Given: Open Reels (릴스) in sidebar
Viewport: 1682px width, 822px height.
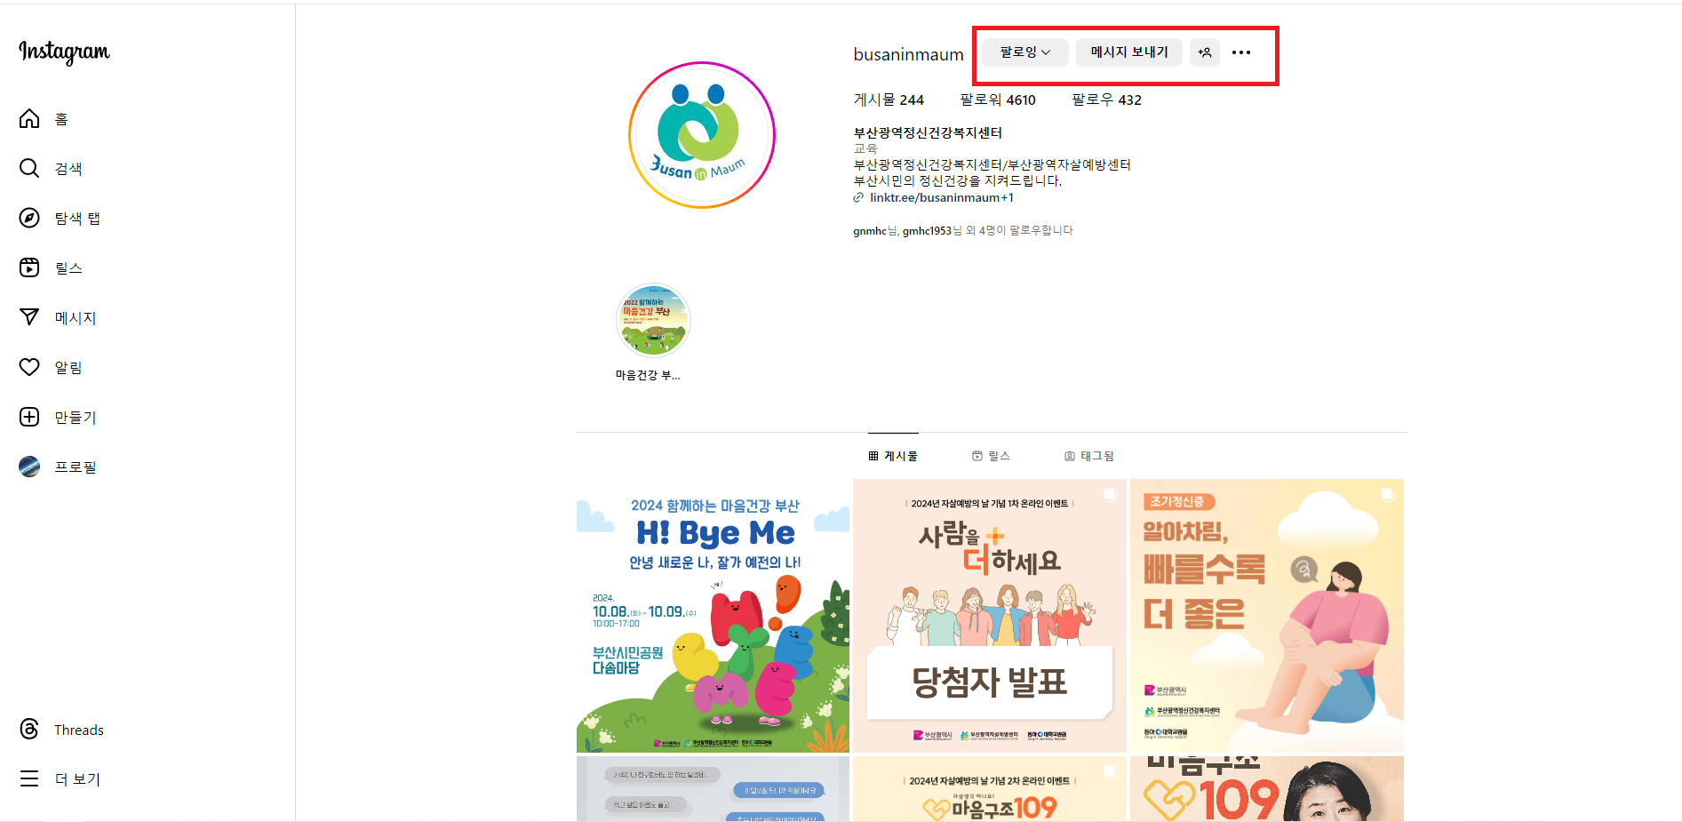Looking at the screenshot, I should [30, 268].
